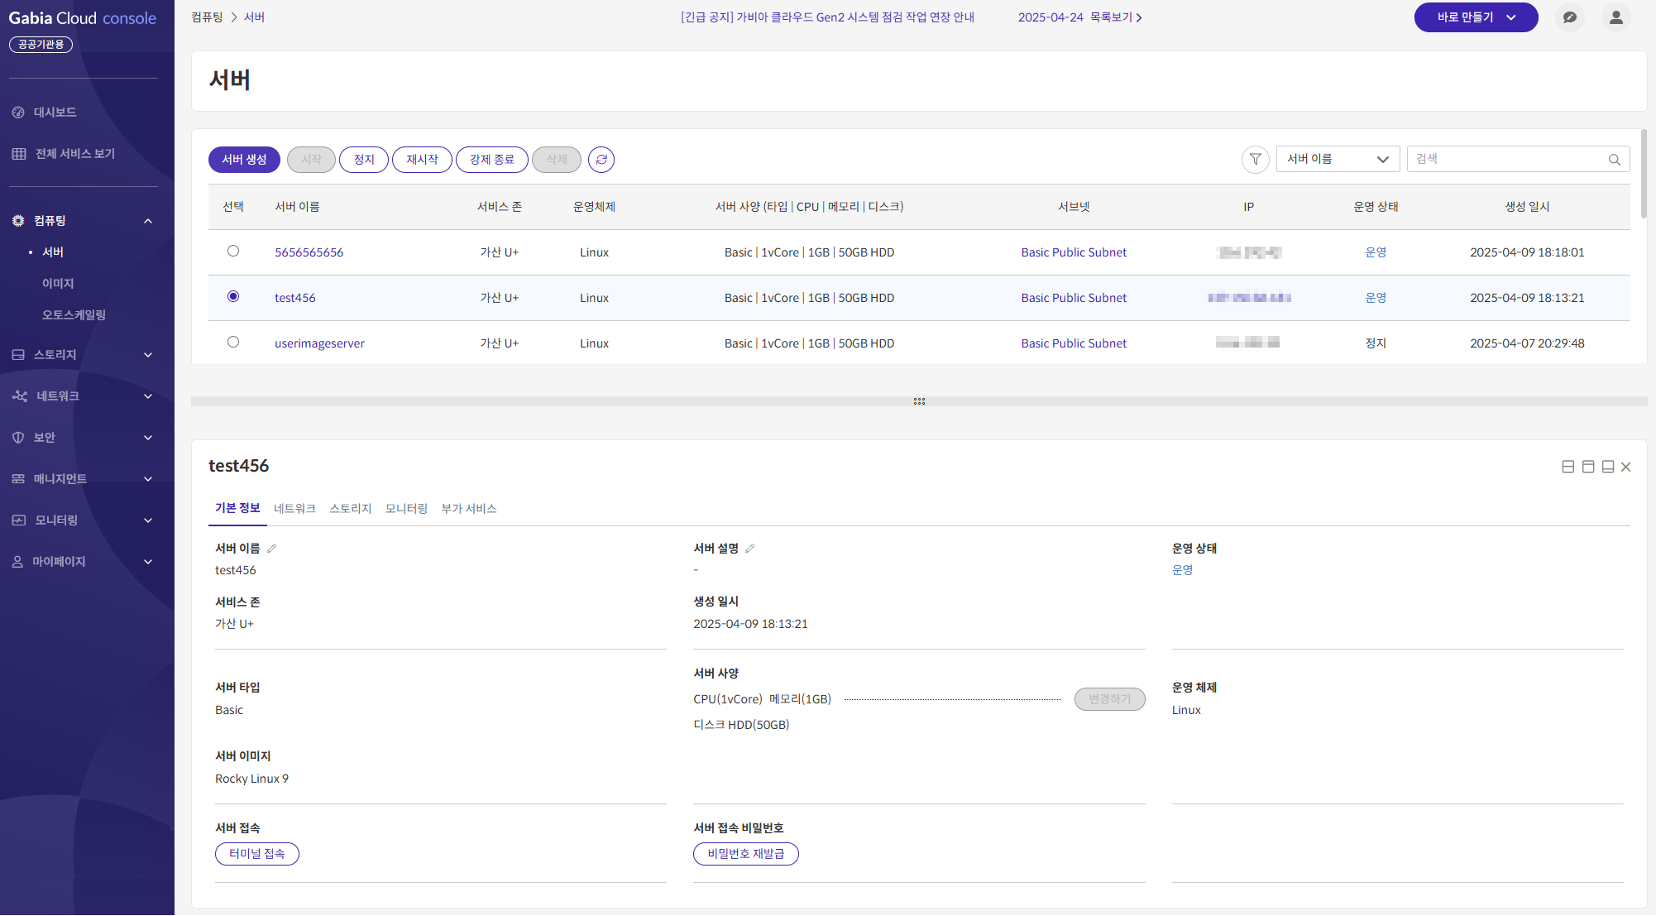The image size is (1656, 916).
Task: Click the monitoring icon in sidebar
Action: tap(19, 520)
